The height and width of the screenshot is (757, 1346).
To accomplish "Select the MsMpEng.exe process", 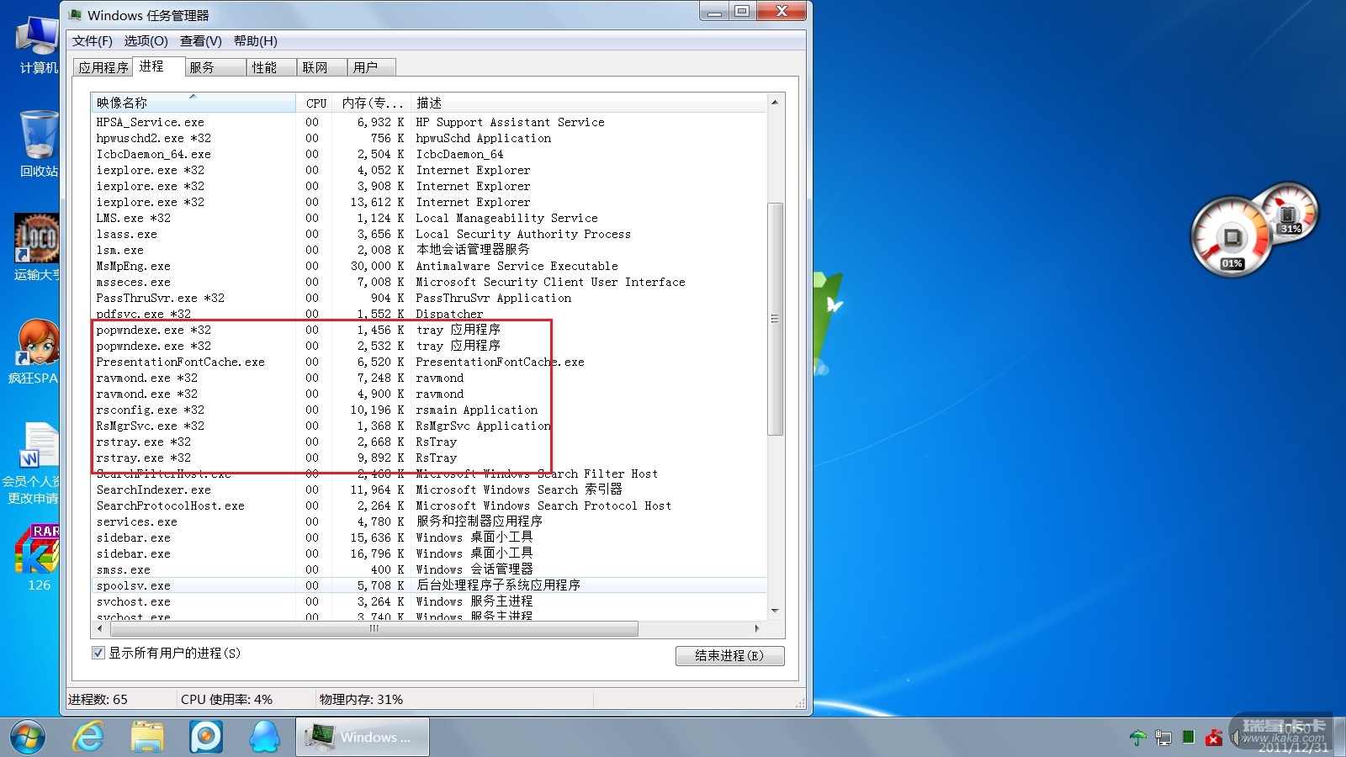I will pos(429,266).
